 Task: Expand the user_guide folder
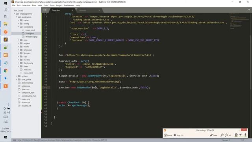coord(17,80)
